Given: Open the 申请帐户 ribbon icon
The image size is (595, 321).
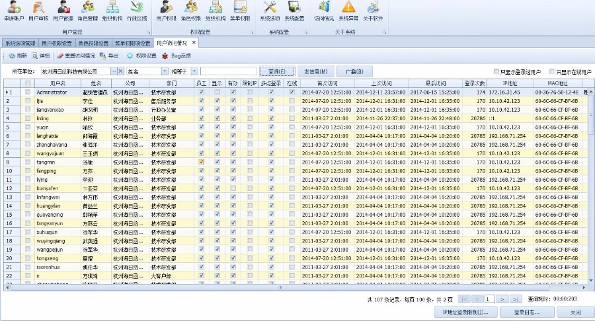Looking at the screenshot, I should click(x=14, y=11).
